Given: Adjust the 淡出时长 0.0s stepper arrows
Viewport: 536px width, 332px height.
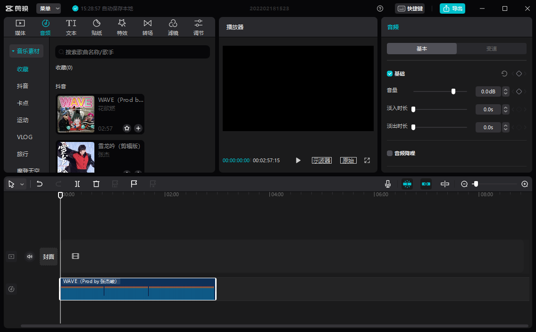Looking at the screenshot, I should pyautogui.click(x=506, y=127).
